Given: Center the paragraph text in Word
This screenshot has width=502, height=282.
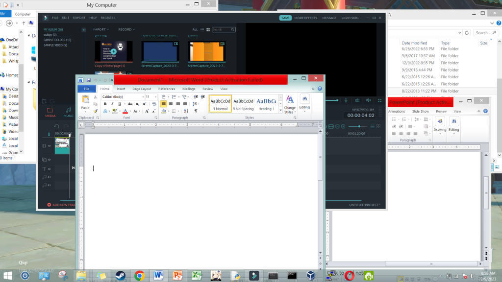Looking at the screenshot, I should 171,104.
